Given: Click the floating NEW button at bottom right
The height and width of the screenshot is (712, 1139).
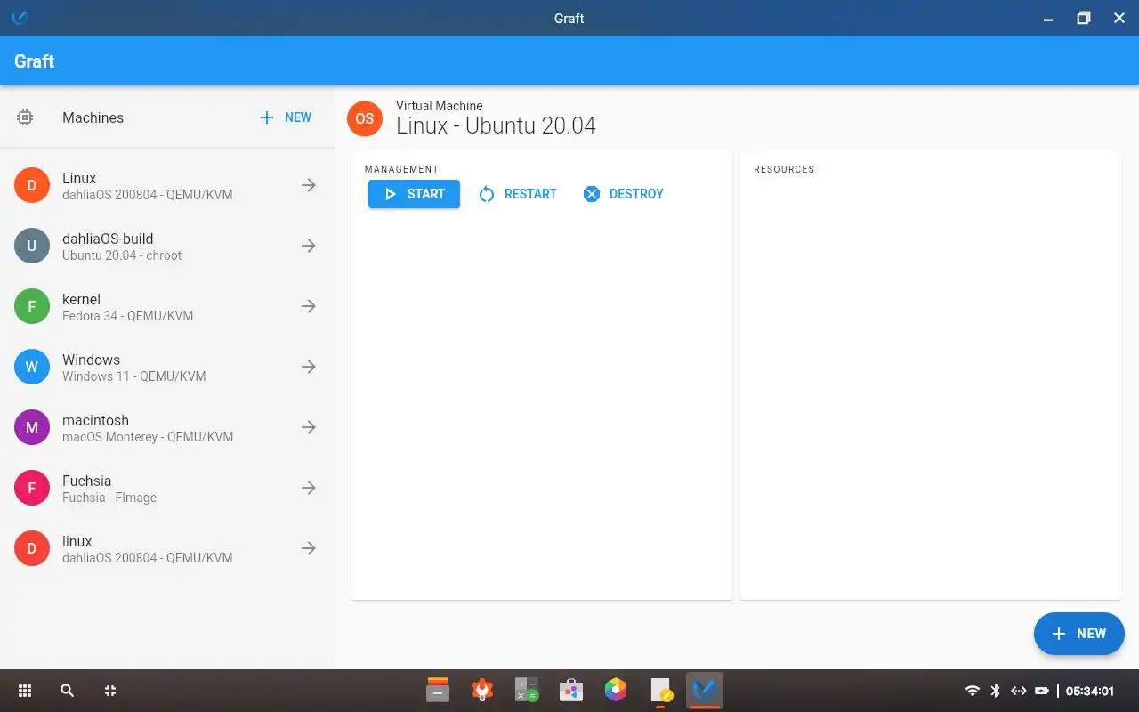Looking at the screenshot, I should pos(1079,634).
